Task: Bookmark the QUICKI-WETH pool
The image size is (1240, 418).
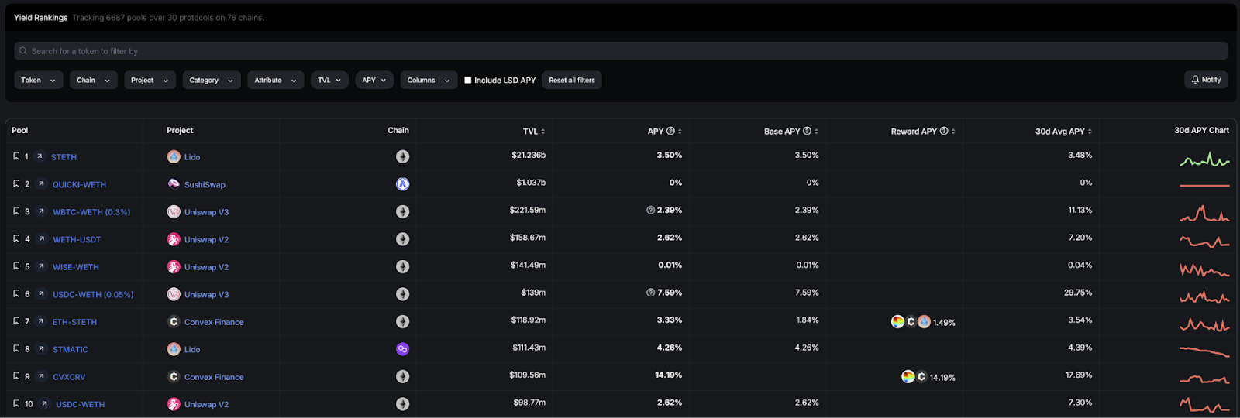Action: click(x=16, y=184)
